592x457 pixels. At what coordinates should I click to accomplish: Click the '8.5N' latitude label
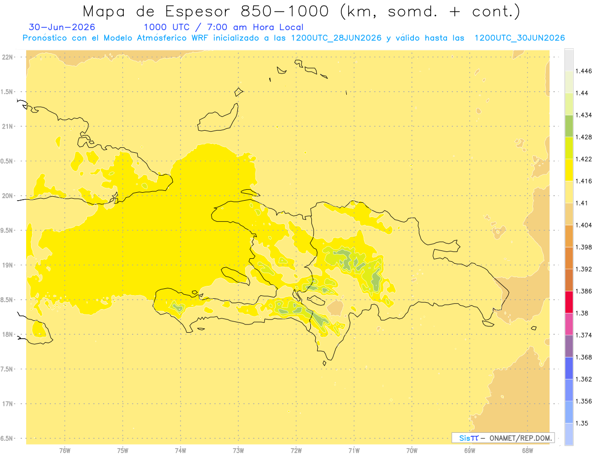[6, 300]
